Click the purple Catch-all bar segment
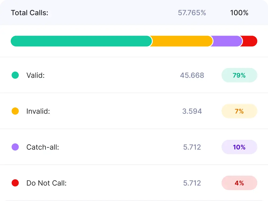The image size is (268, 201). coord(227,41)
